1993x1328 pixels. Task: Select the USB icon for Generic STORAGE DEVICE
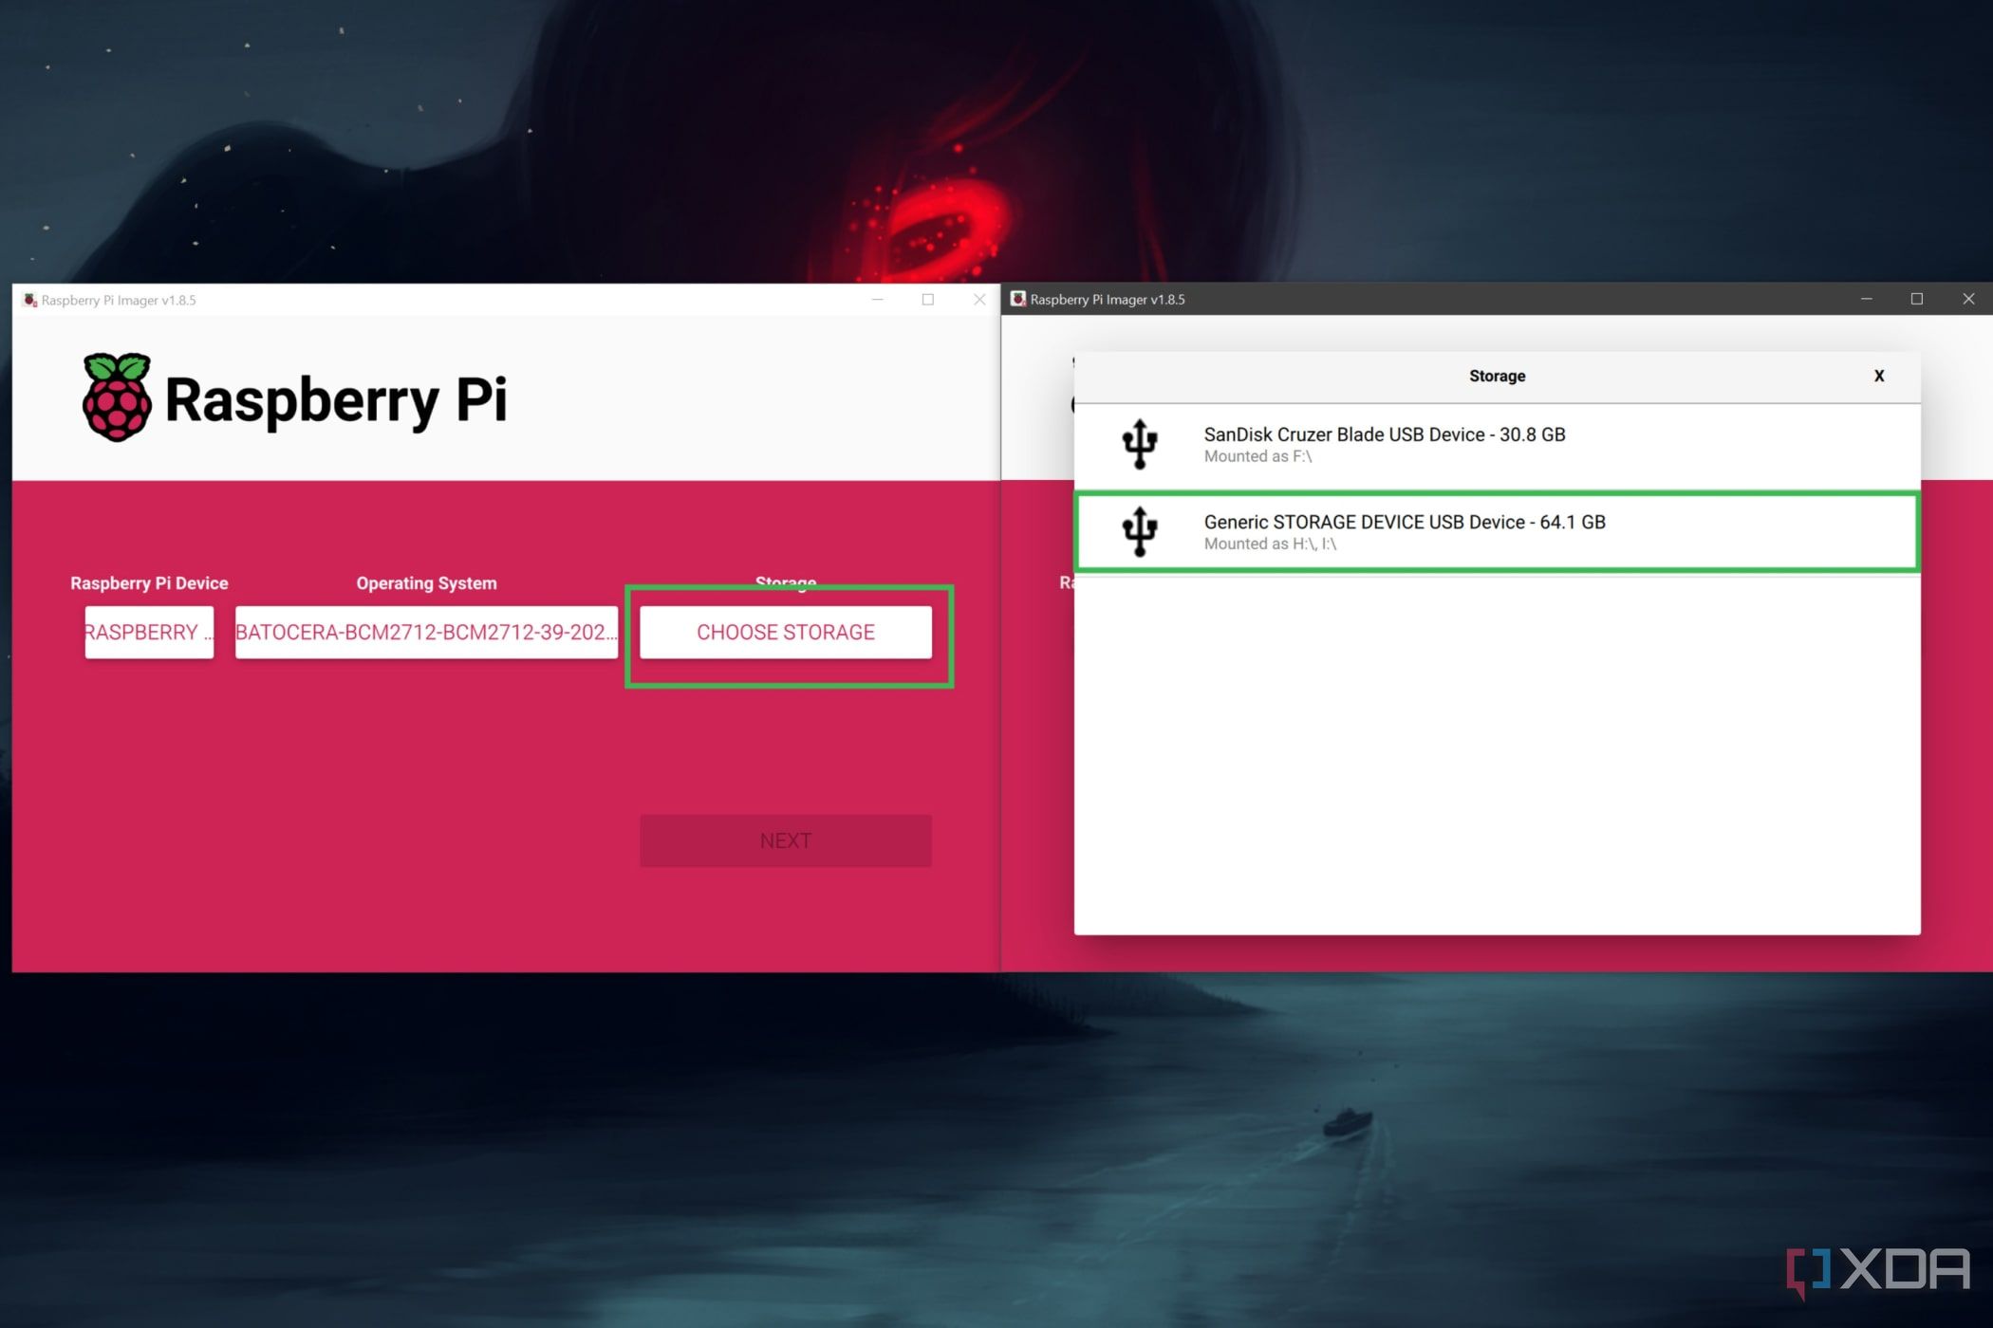pyautogui.click(x=1142, y=530)
